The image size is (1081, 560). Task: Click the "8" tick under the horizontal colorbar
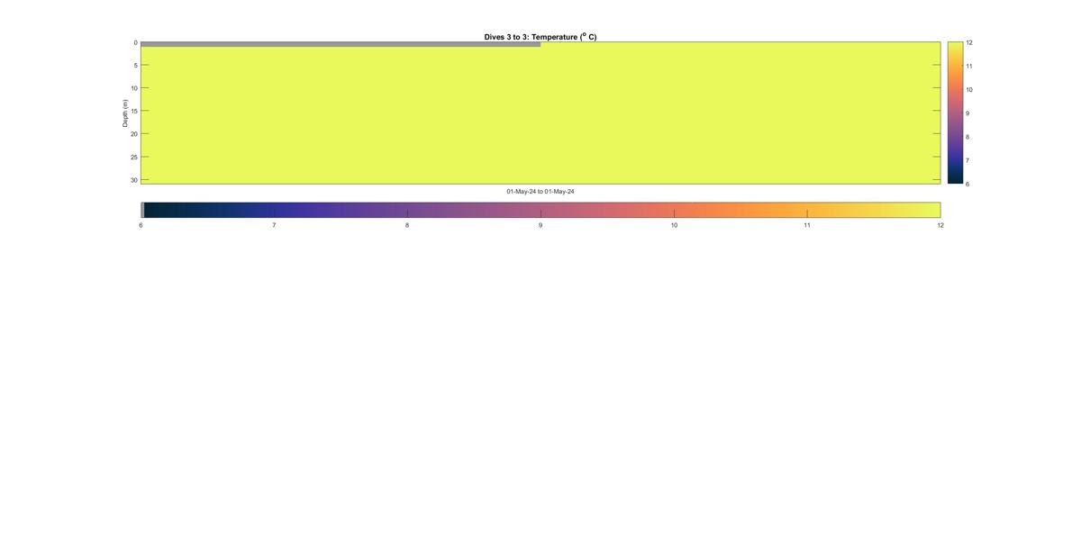pyautogui.click(x=407, y=225)
